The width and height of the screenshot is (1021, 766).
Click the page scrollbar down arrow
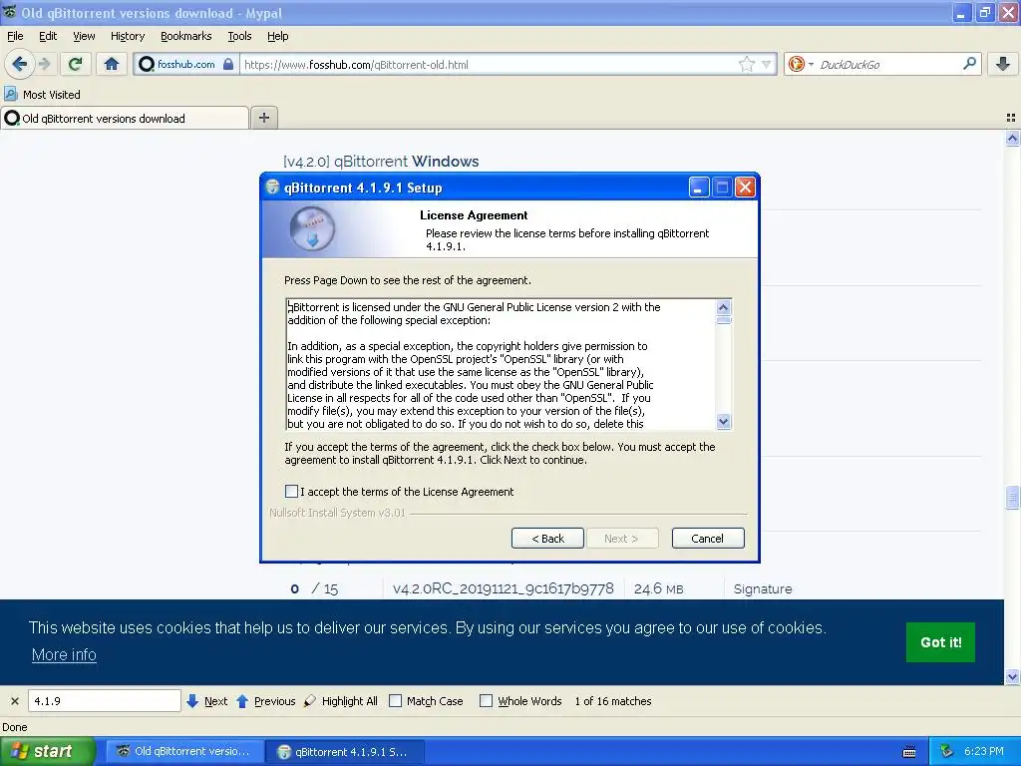point(1012,677)
